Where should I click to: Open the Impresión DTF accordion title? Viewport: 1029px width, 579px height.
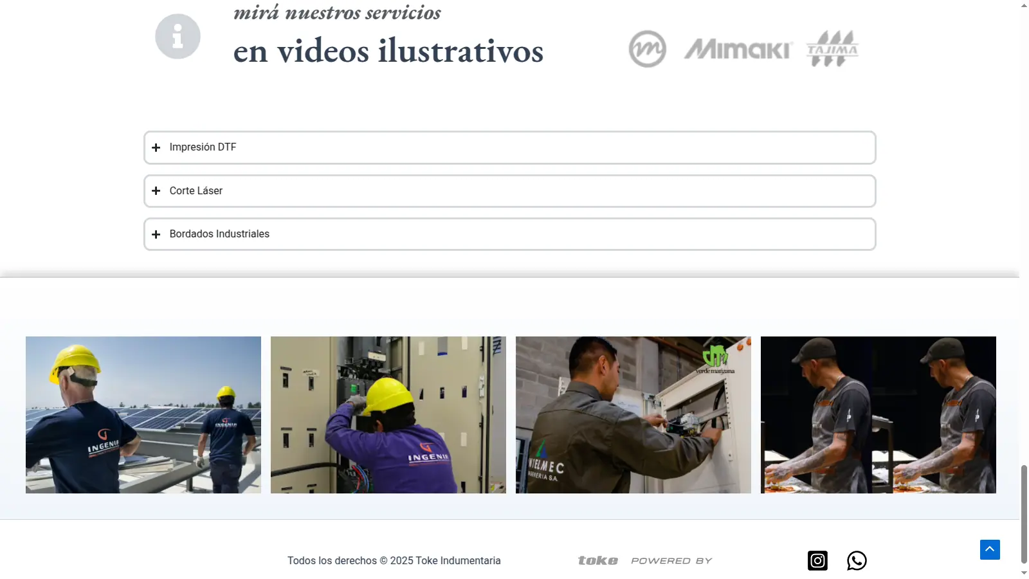pos(203,147)
